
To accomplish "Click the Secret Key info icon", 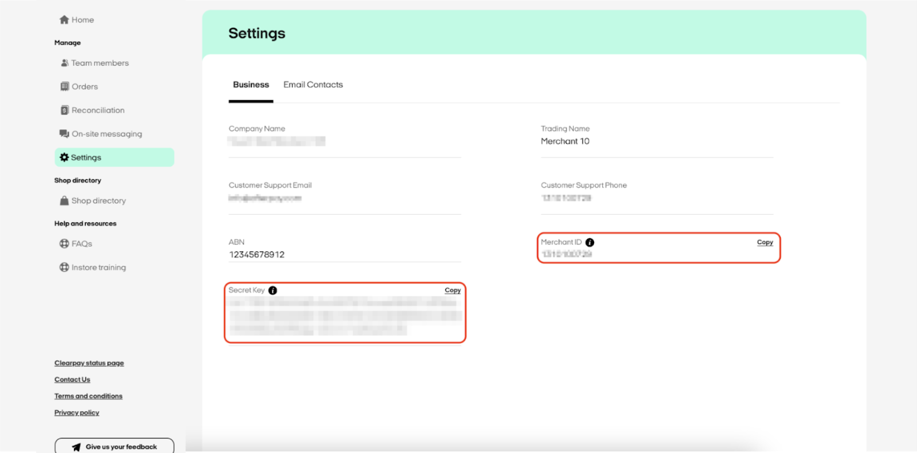I will coord(273,290).
